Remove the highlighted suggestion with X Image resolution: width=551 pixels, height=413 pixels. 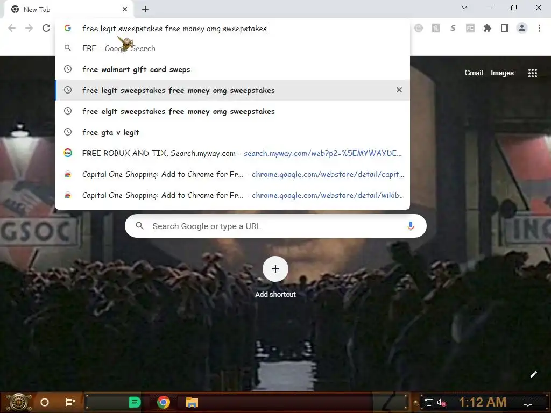(x=399, y=90)
